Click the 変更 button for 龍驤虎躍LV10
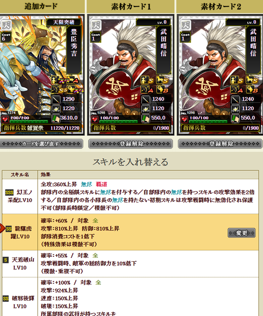Screen dimensions: 263x316 point(242,233)
